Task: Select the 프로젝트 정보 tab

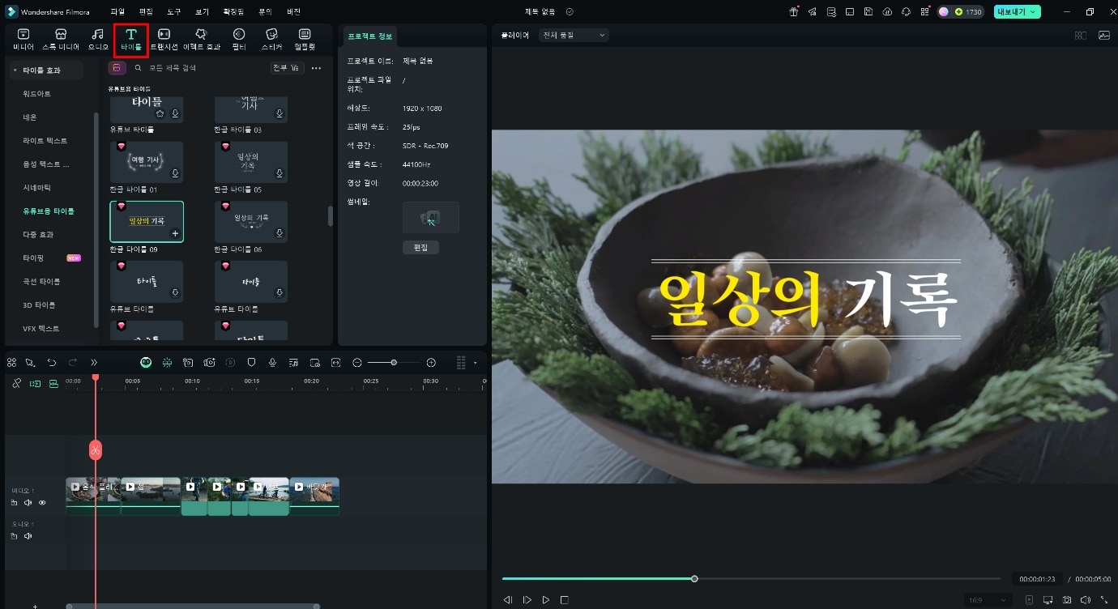Action: [x=369, y=36]
